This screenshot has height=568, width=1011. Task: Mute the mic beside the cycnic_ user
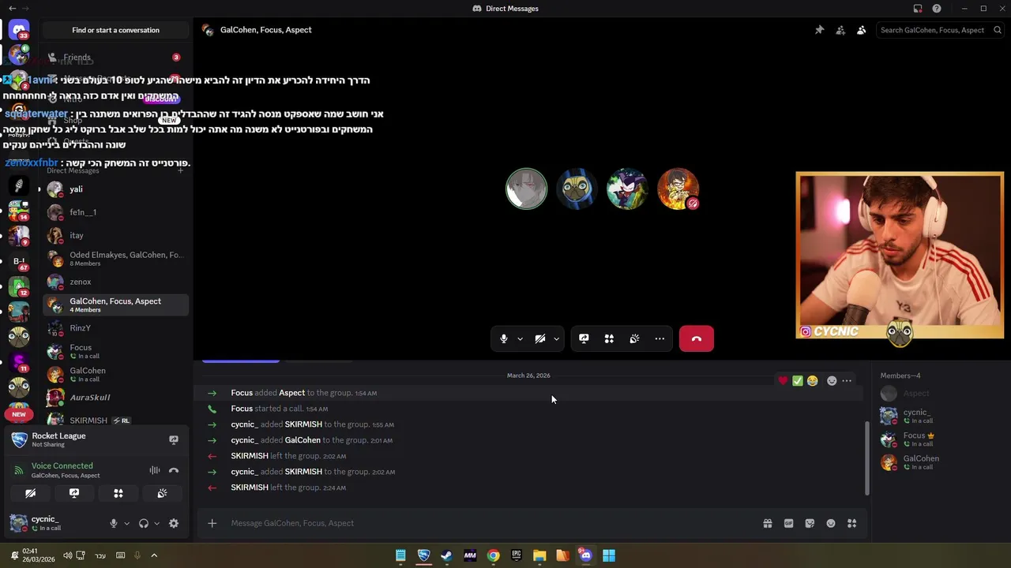click(114, 523)
